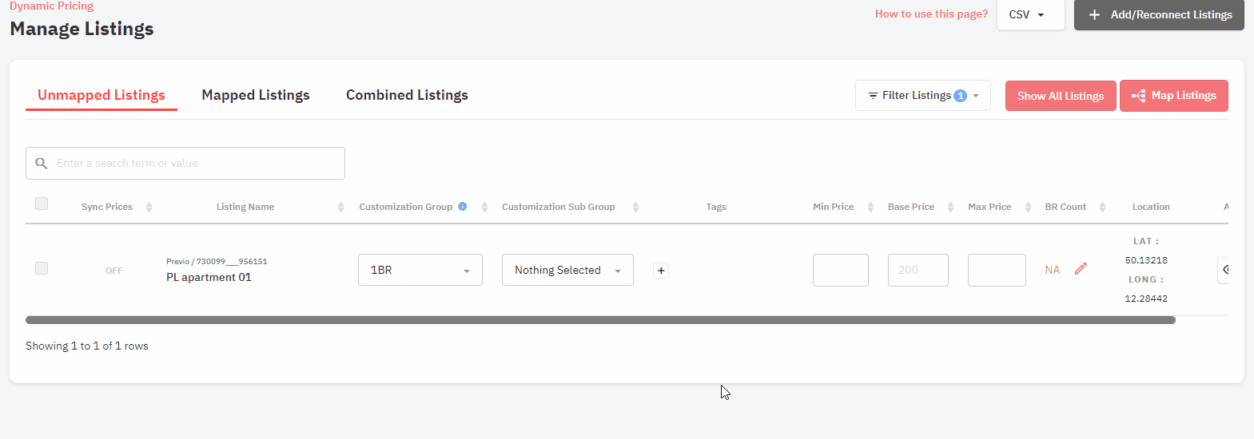Click the latitude value 50.13218
The image size is (1254, 439).
click(1146, 260)
